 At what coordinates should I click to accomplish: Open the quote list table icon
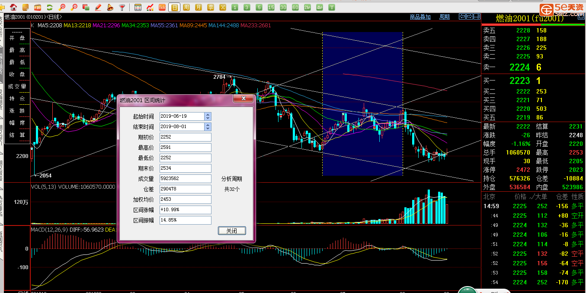point(138,7)
